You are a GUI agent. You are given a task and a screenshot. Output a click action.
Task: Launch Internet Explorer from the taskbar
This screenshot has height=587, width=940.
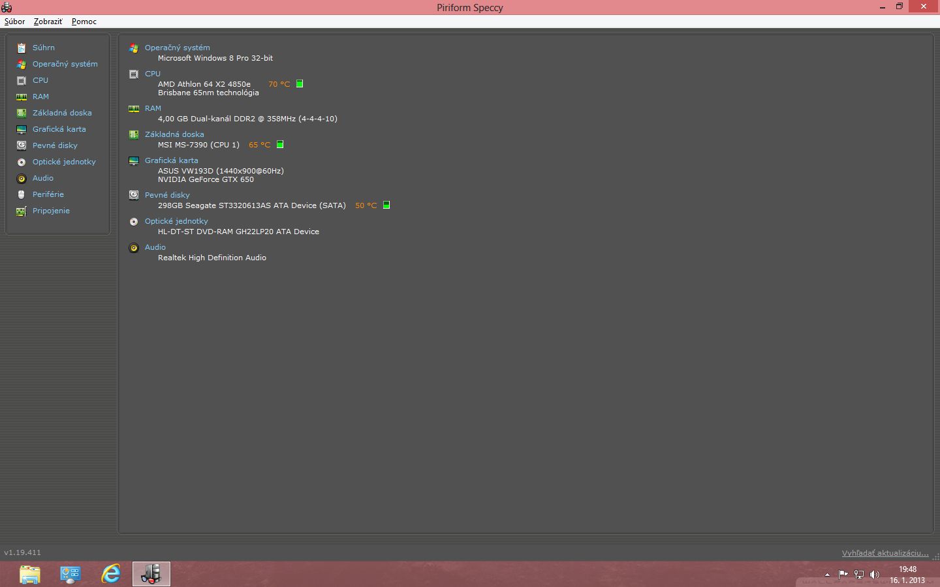tap(111, 574)
